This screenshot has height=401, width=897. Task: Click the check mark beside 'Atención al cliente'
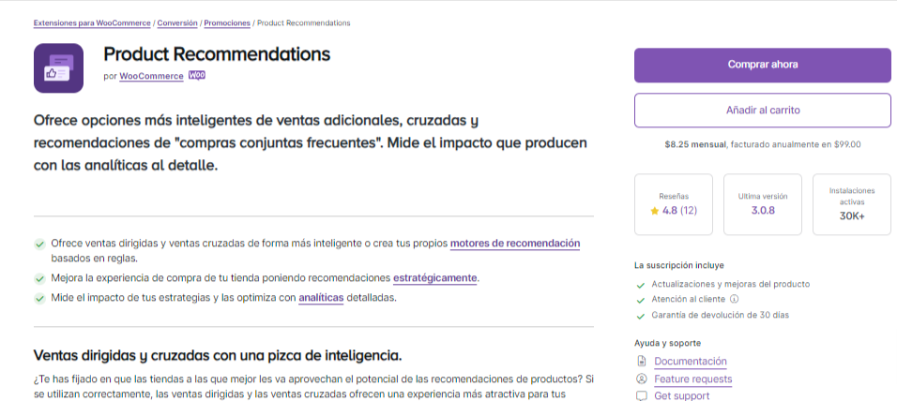click(640, 300)
